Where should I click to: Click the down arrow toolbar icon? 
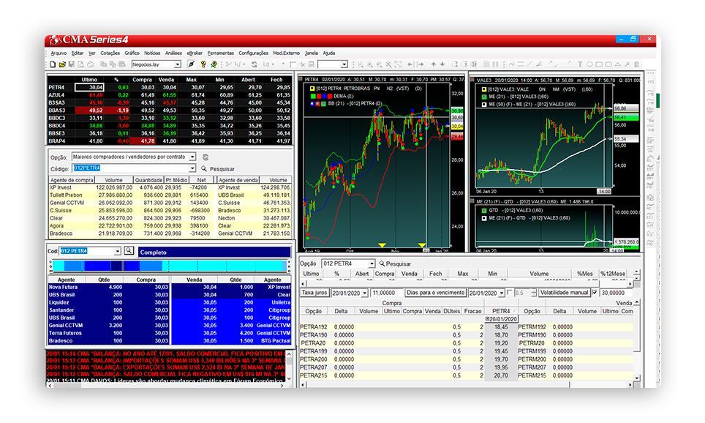[442, 64]
